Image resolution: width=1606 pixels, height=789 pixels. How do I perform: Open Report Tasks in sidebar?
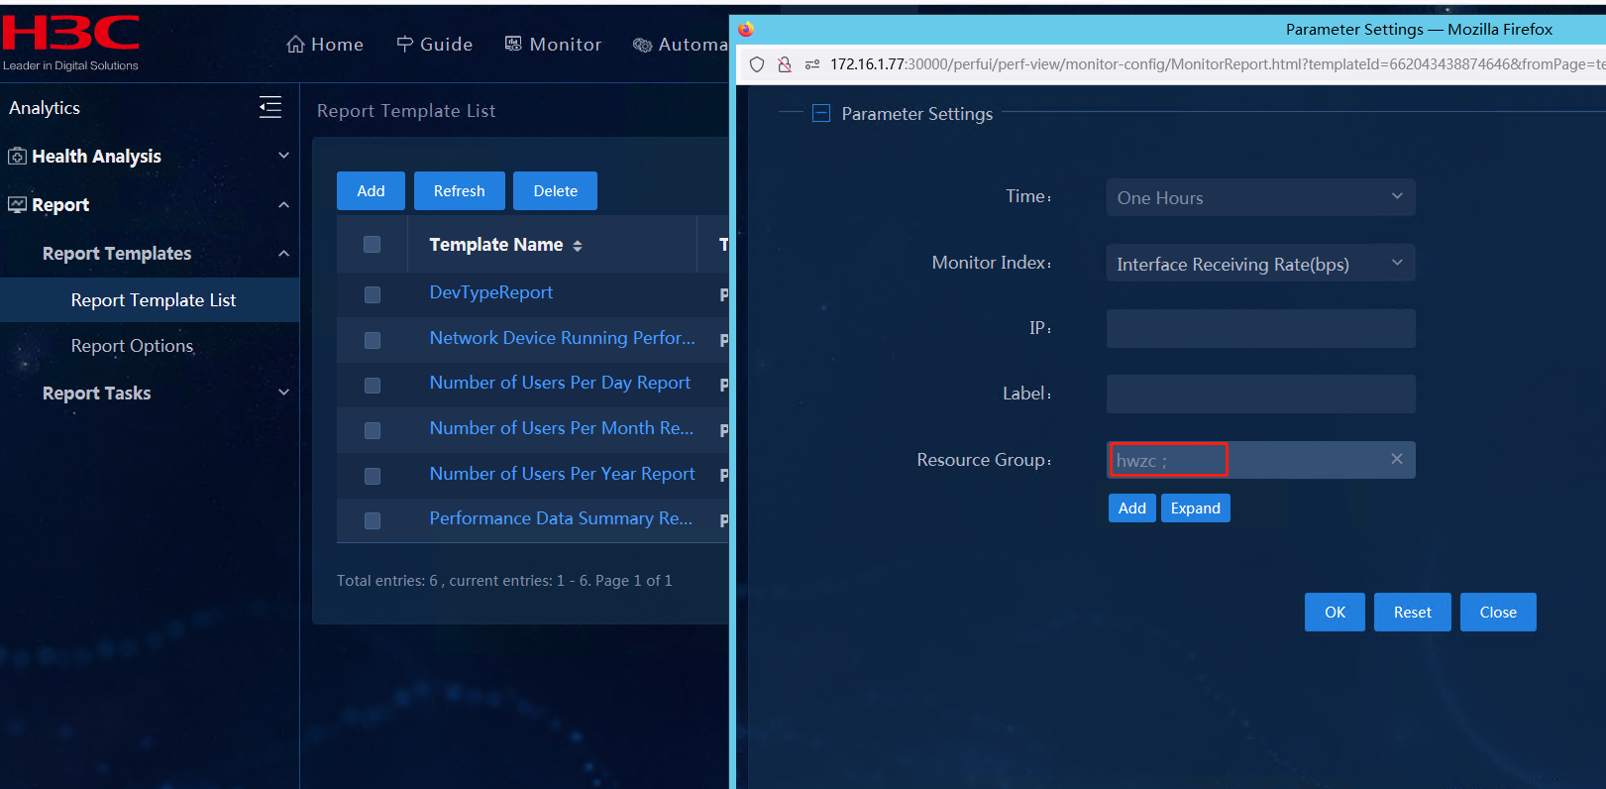[97, 394]
